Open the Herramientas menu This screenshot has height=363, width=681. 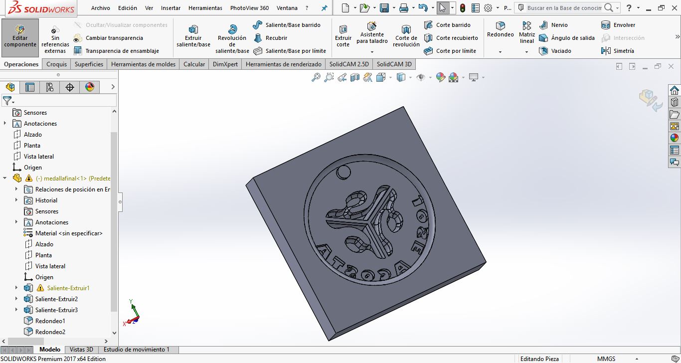205,8
